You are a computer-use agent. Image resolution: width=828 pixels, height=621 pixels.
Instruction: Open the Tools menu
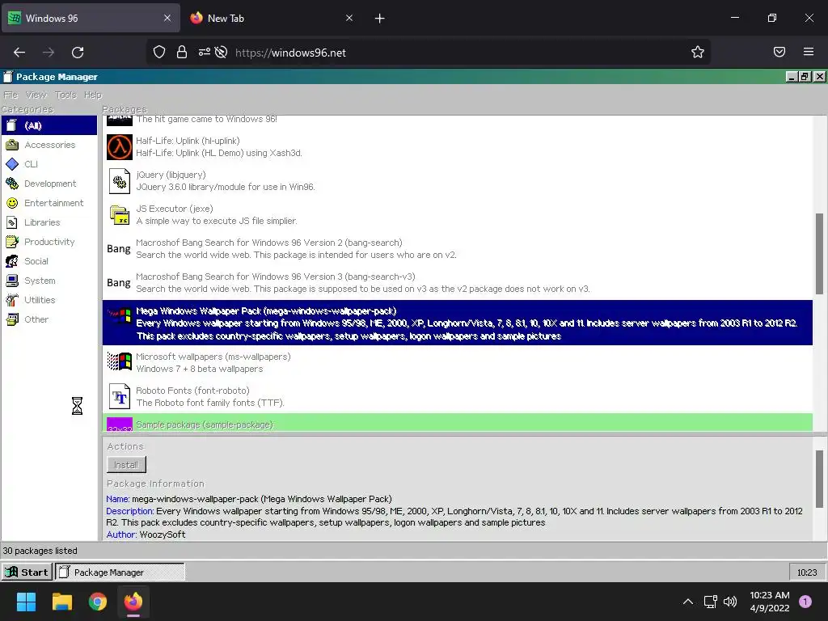pyautogui.click(x=65, y=95)
